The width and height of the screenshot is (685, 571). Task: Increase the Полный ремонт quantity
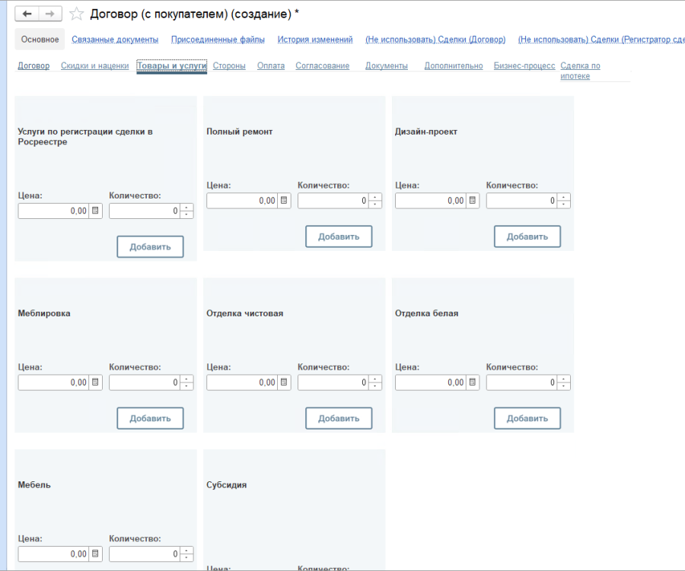pyautogui.click(x=375, y=197)
